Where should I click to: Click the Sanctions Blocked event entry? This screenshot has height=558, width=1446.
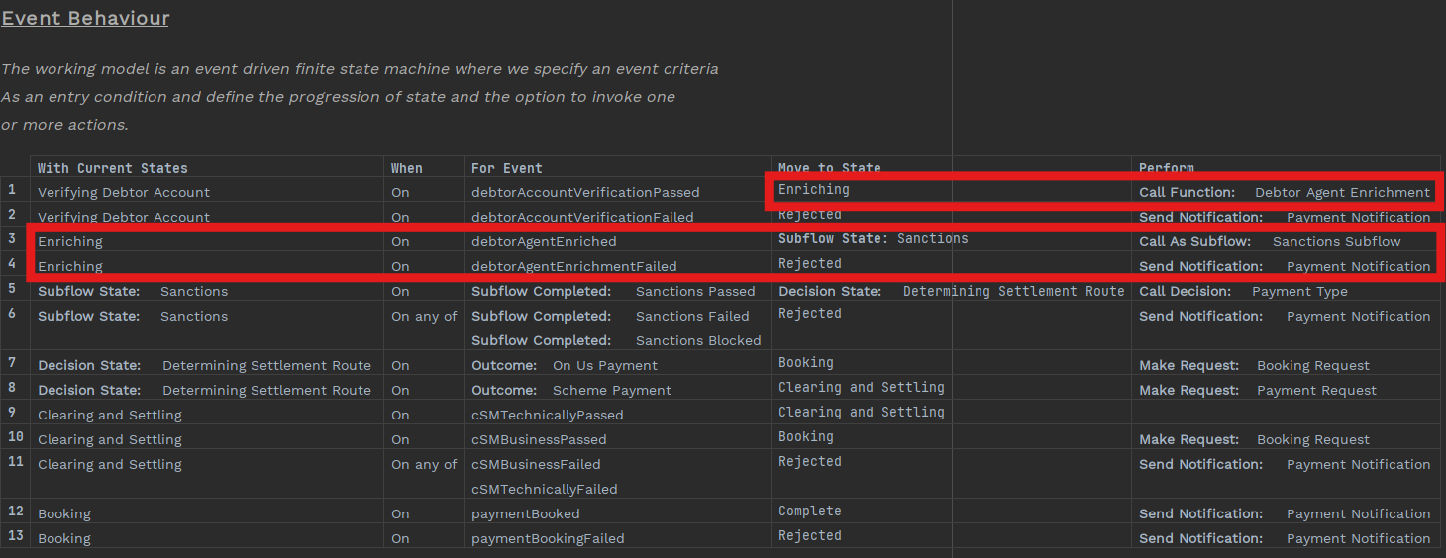697,340
